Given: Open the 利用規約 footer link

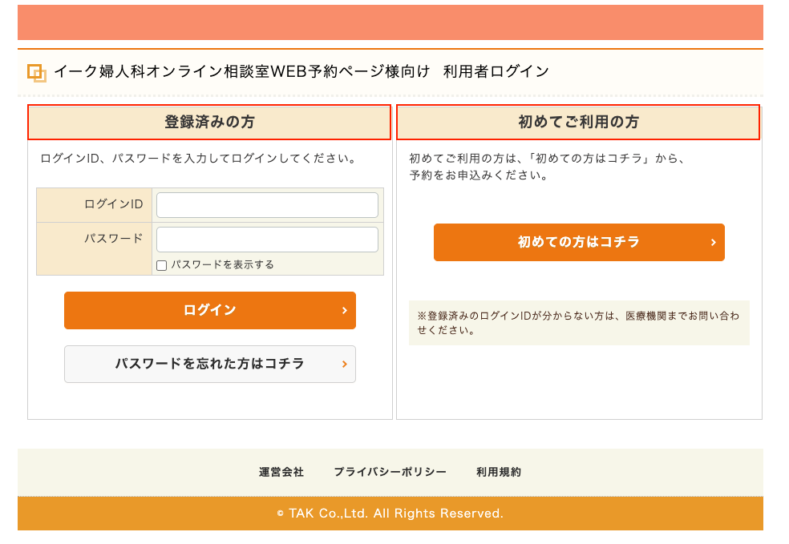Looking at the screenshot, I should pyautogui.click(x=498, y=472).
